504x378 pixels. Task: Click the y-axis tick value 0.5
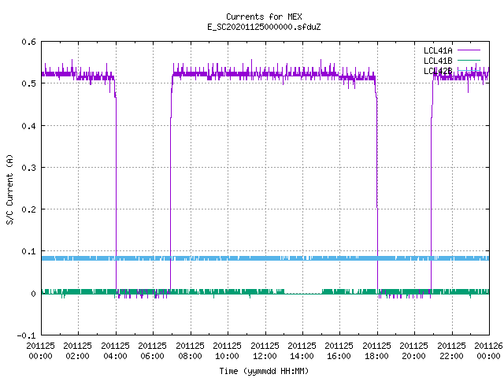(28, 83)
